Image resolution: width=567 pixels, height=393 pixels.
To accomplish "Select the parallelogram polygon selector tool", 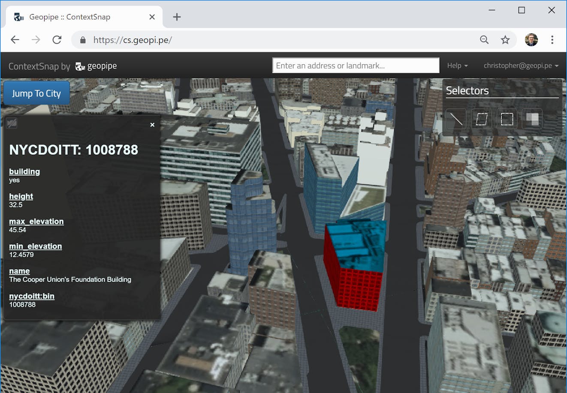I will click(x=481, y=119).
